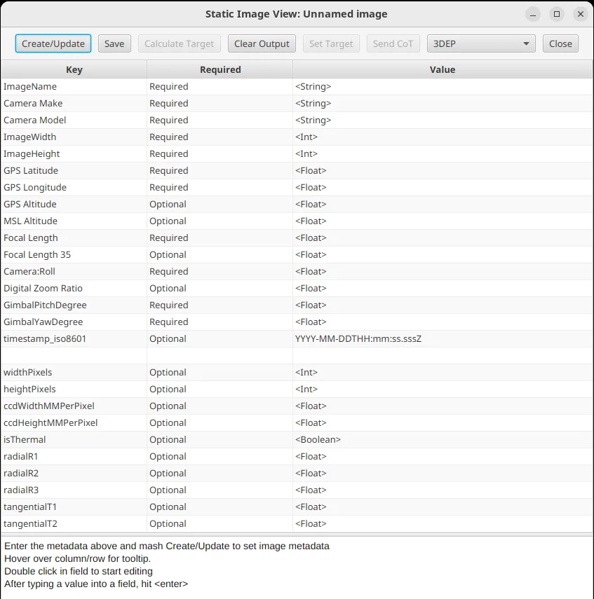This screenshot has width=594, height=599.
Task: Select the isThermal Boolean value cell
Action: click(x=443, y=440)
